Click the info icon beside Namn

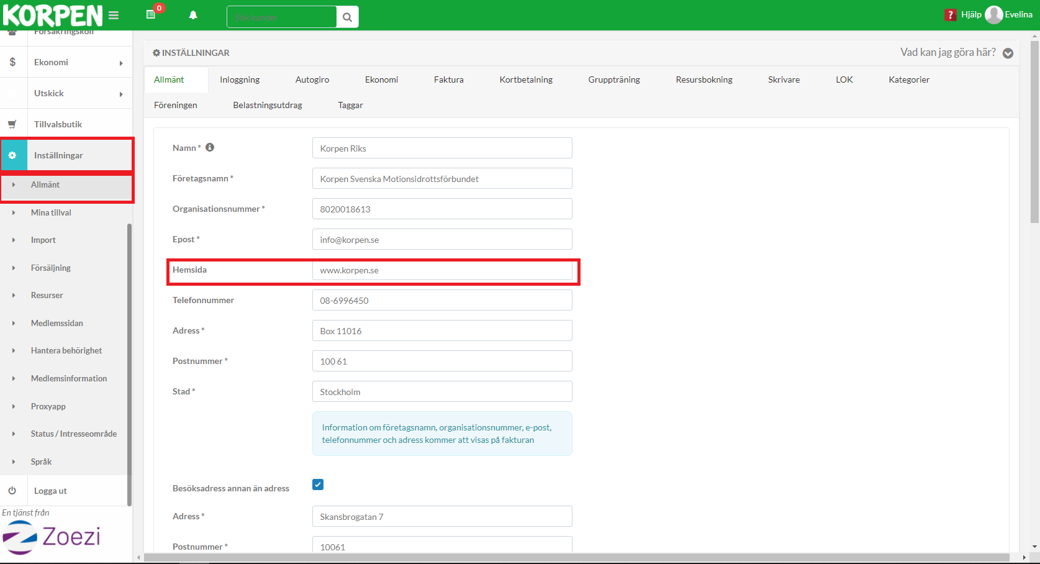pyautogui.click(x=210, y=147)
